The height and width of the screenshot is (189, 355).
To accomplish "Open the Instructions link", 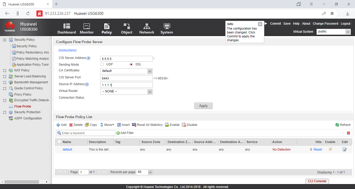I will 68,50.
